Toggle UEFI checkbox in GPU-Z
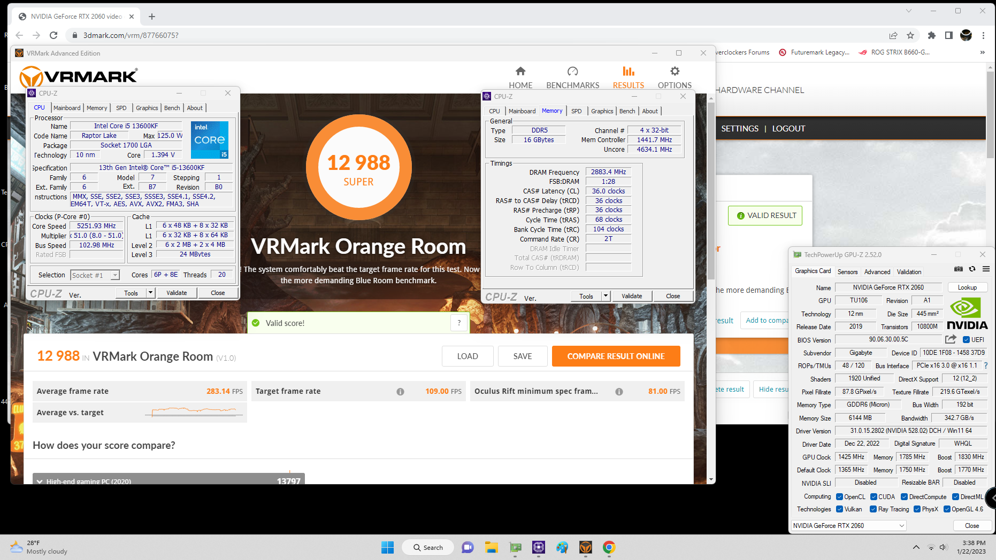This screenshot has width=996, height=560. pos(966,340)
